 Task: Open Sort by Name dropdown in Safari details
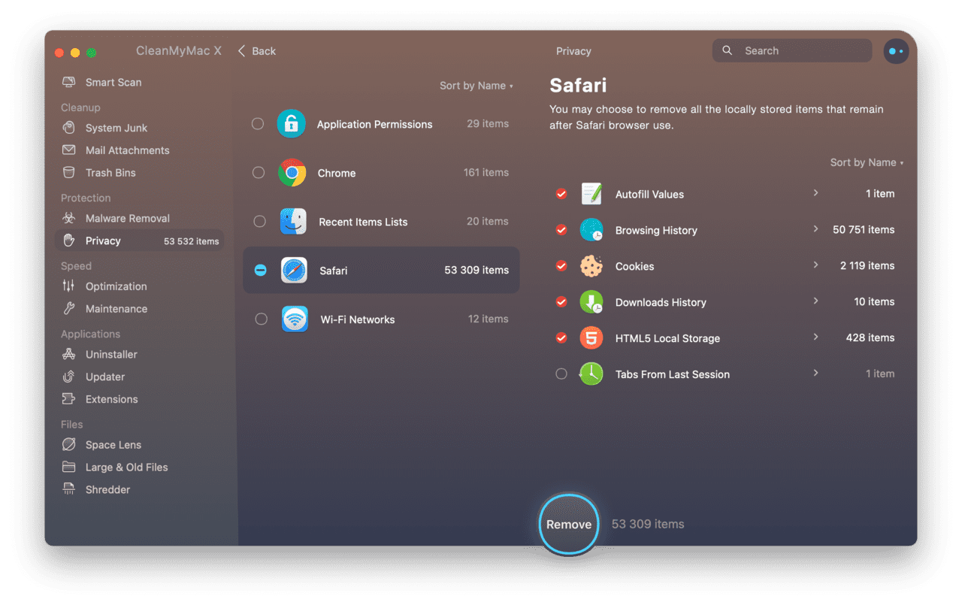[x=867, y=162]
